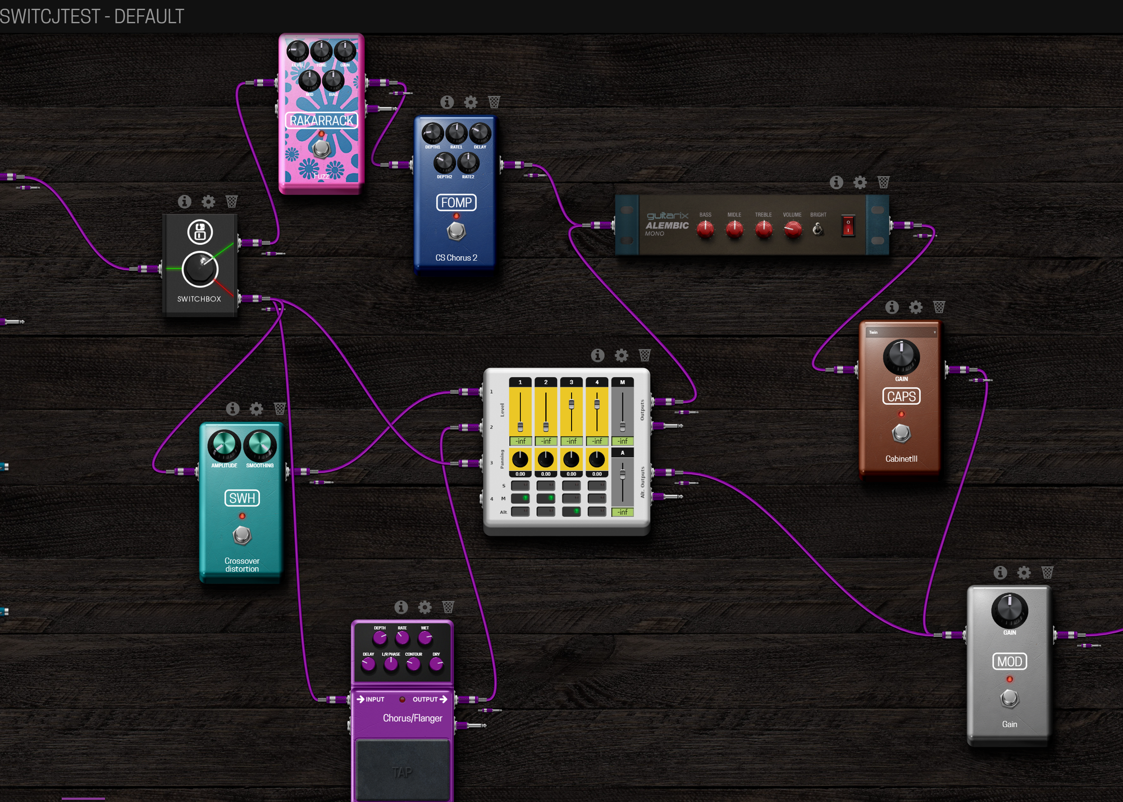
Task: Toggle the CabinetIII footswitch
Action: click(x=901, y=433)
